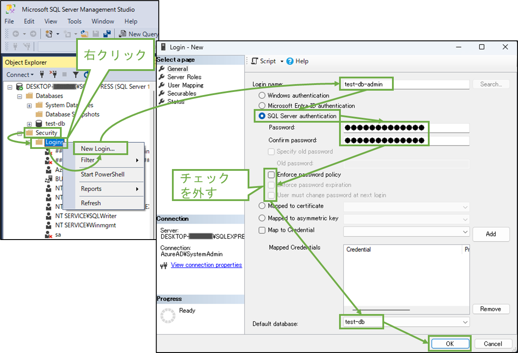518x353 pixels.
Task: Collapse the server node in Object Explorer
Action: tap(10, 87)
